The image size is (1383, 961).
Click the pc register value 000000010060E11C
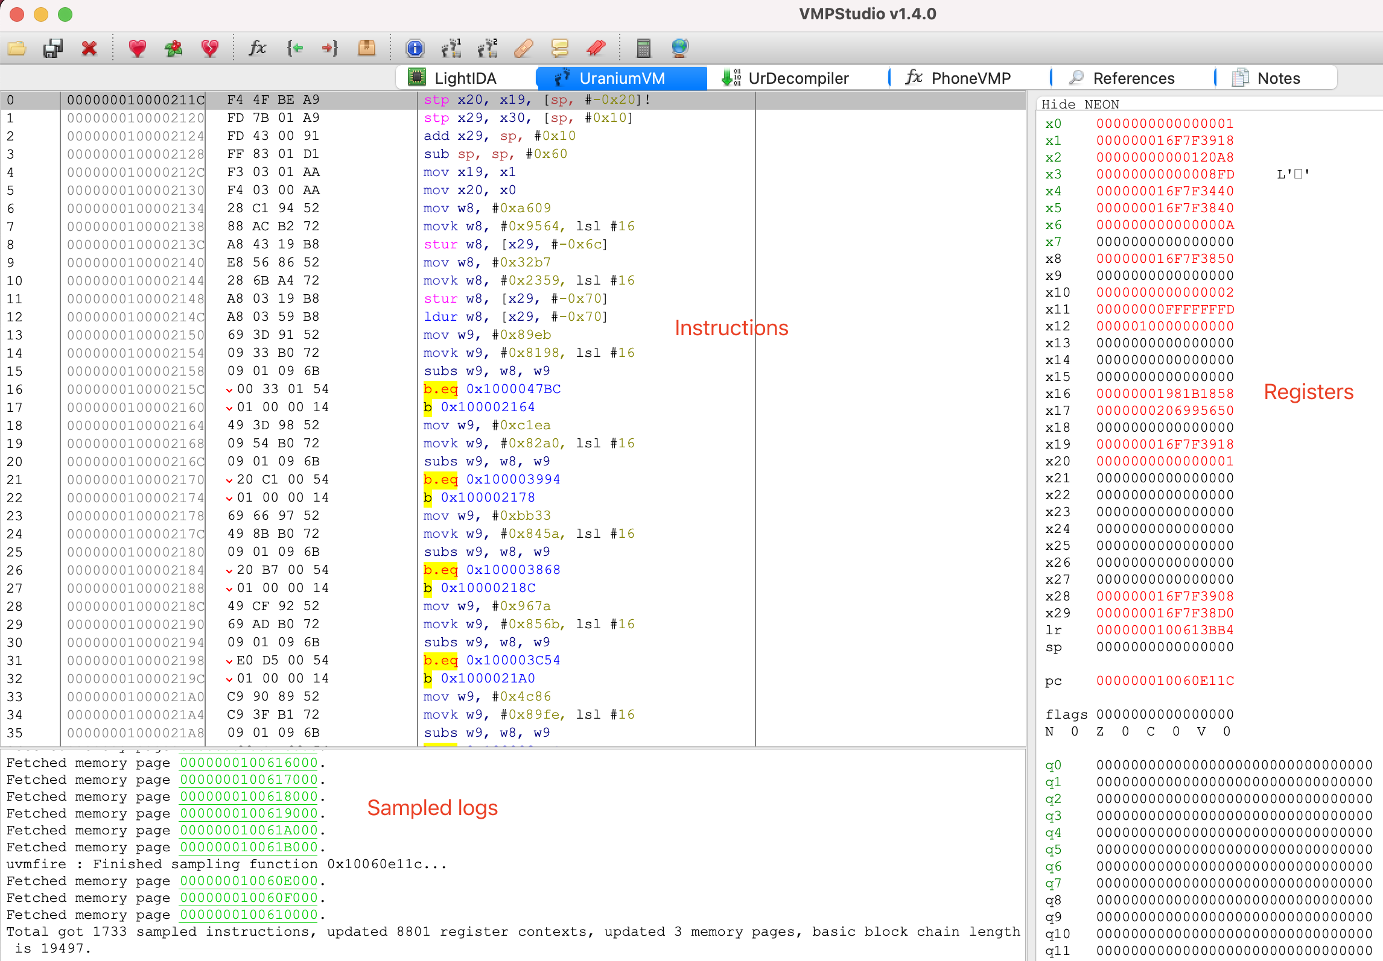pos(1165,681)
